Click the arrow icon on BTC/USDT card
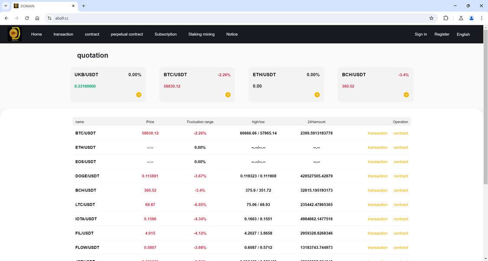488x261 pixels. (228, 95)
